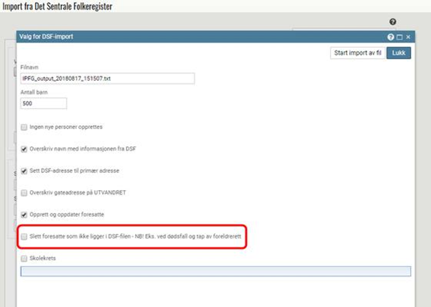Enable Overskriv gateadresse på UTVANDRET checkbox

click(x=24, y=193)
